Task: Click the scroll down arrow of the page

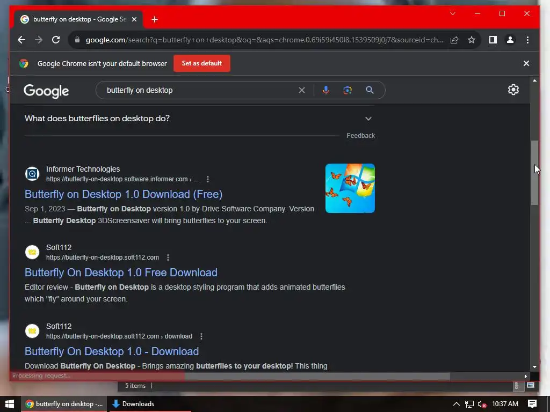Action: pos(534,367)
